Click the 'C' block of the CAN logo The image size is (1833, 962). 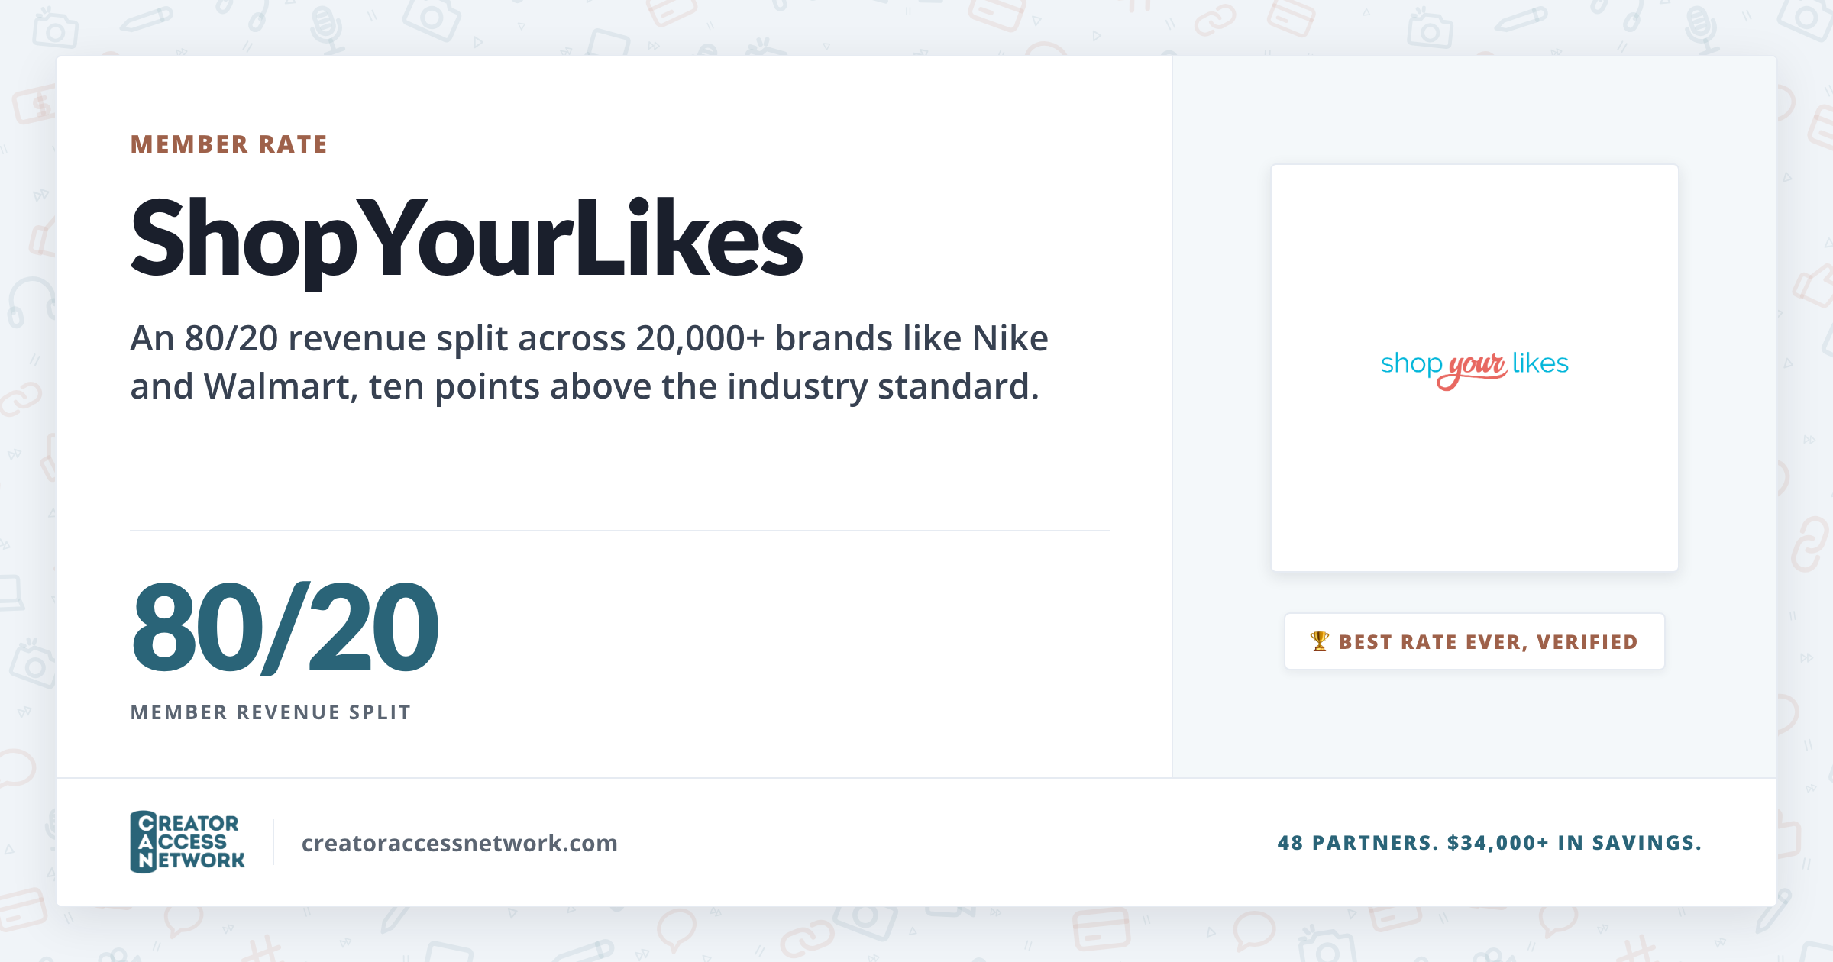pos(145,823)
